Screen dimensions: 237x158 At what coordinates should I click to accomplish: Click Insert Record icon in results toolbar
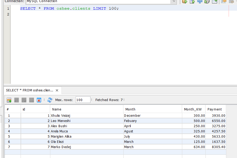[x=9, y=100]
